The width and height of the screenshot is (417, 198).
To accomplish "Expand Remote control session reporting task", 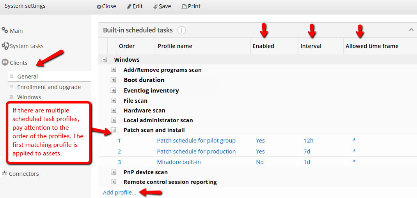I will coord(114,182).
